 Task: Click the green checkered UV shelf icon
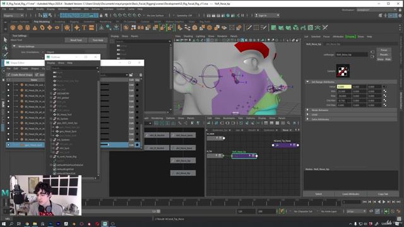[311, 28]
